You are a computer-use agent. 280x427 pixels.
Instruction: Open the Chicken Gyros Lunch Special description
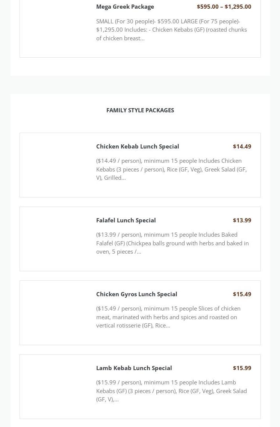(168, 317)
